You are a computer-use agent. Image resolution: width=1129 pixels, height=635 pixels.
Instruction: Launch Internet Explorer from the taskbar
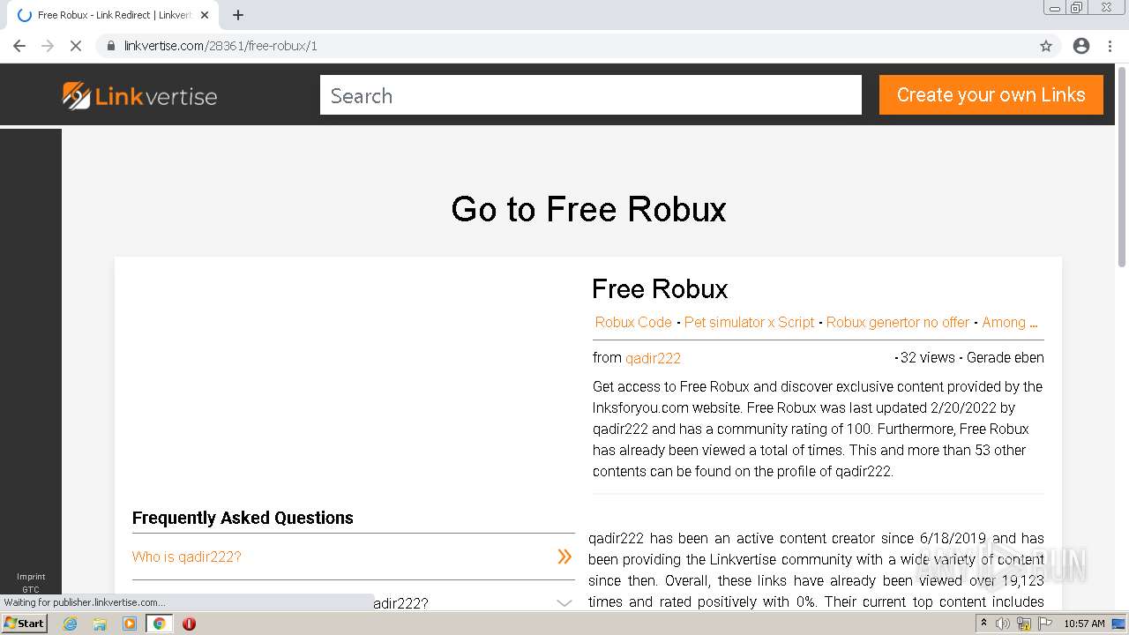[x=71, y=624]
